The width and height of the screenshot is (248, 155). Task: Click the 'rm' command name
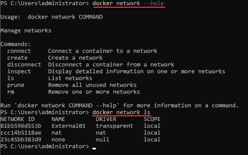click(11, 92)
